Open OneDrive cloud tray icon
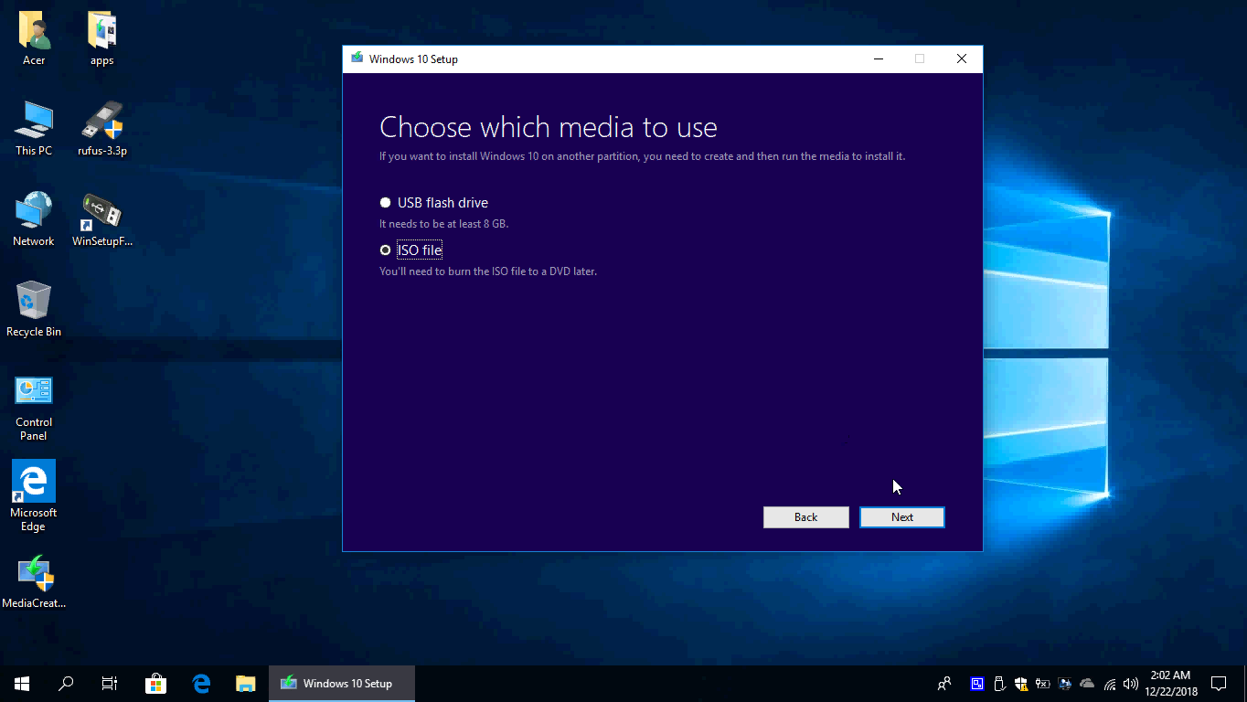The width and height of the screenshot is (1247, 702). (x=1087, y=684)
